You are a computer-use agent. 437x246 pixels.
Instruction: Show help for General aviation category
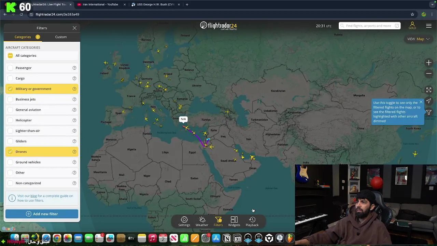click(74, 110)
